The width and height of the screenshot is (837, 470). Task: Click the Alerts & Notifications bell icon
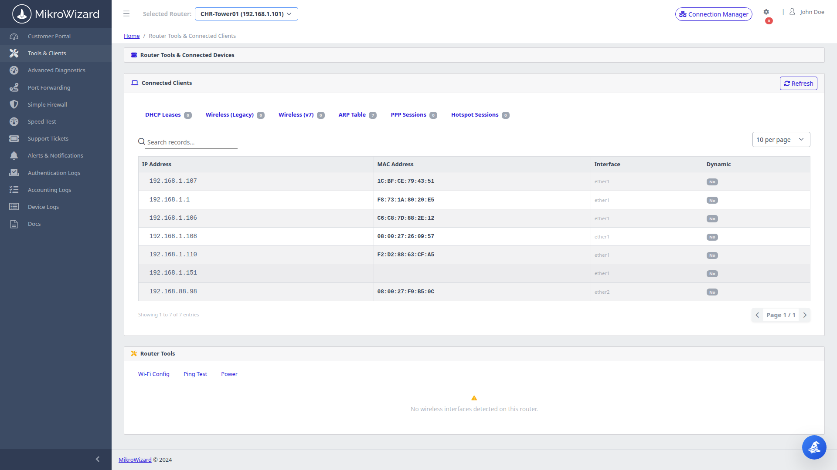tap(14, 156)
